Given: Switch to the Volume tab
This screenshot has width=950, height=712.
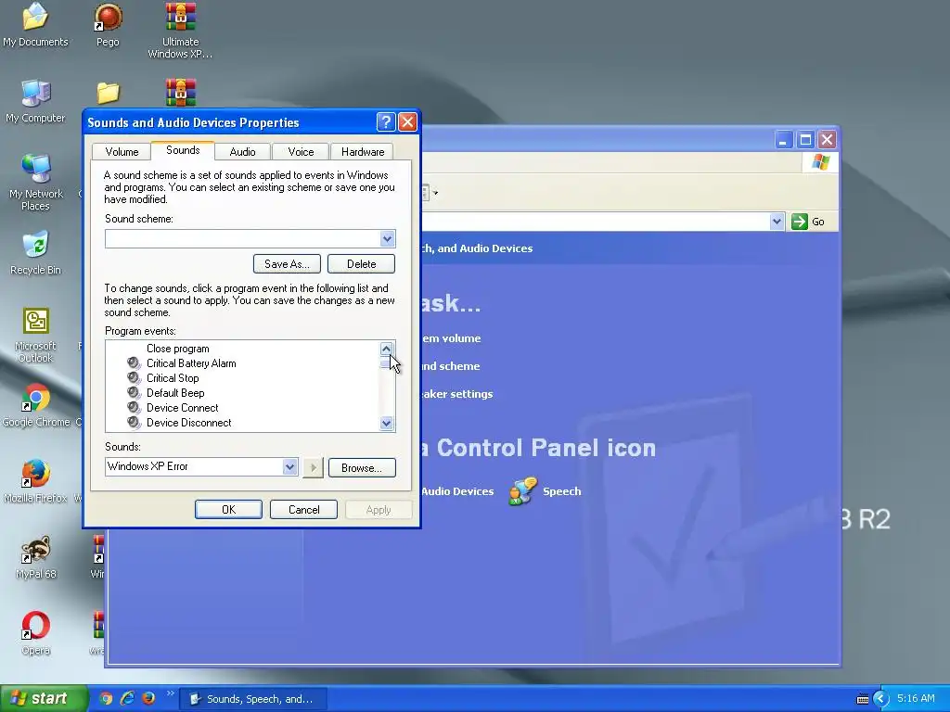Looking at the screenshot, I should 122,152.
